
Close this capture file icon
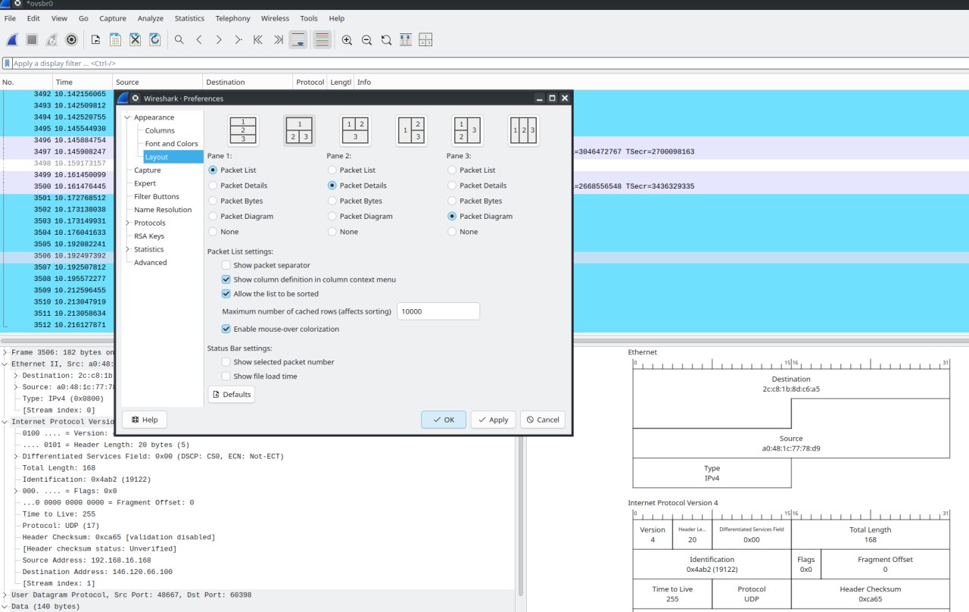[x=136, y=39]
